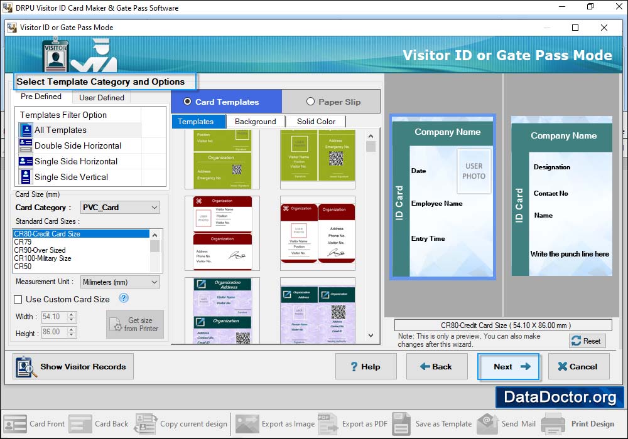
Task: Select Single Side Vertical filter option
Action: tap(80, 177)
